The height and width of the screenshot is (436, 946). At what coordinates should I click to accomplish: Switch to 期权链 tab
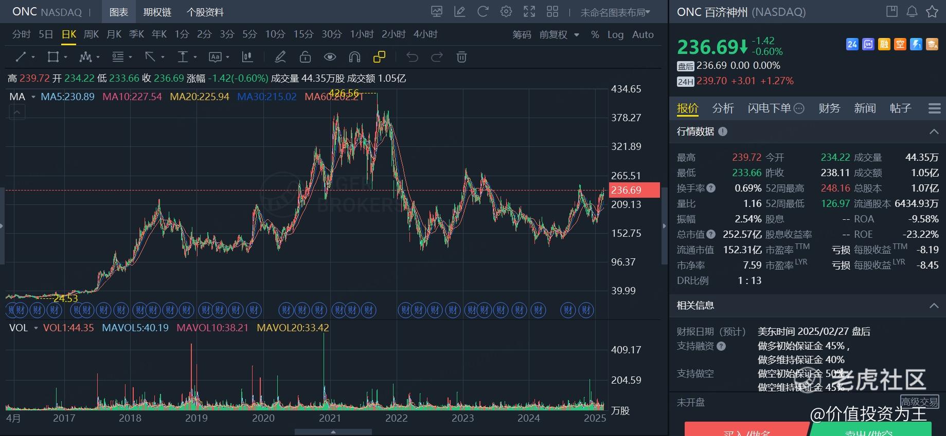click(x=157, y=12)
